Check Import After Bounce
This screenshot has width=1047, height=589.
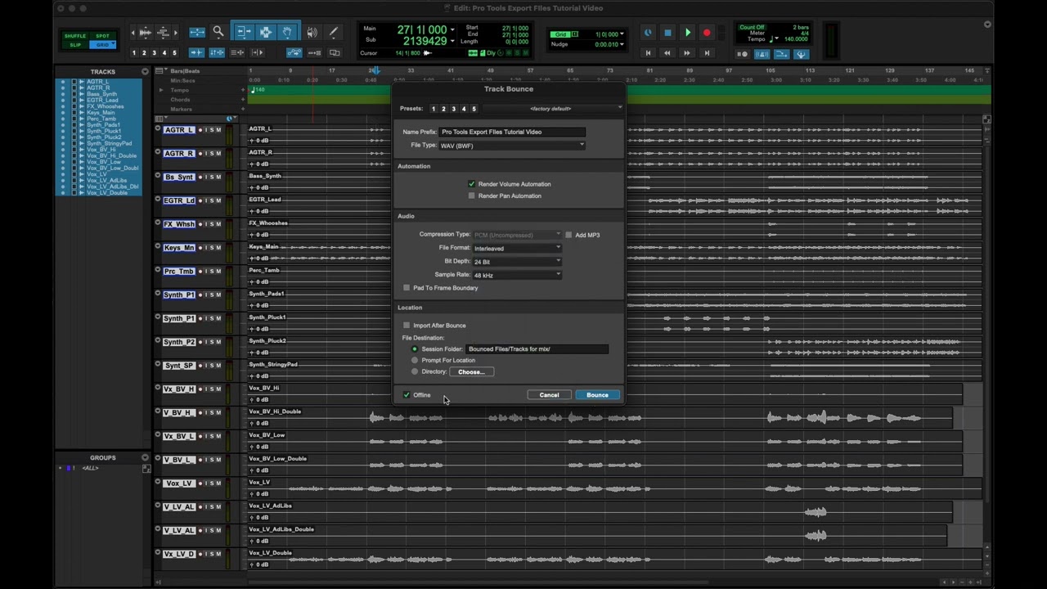click(x=407, y=325)
